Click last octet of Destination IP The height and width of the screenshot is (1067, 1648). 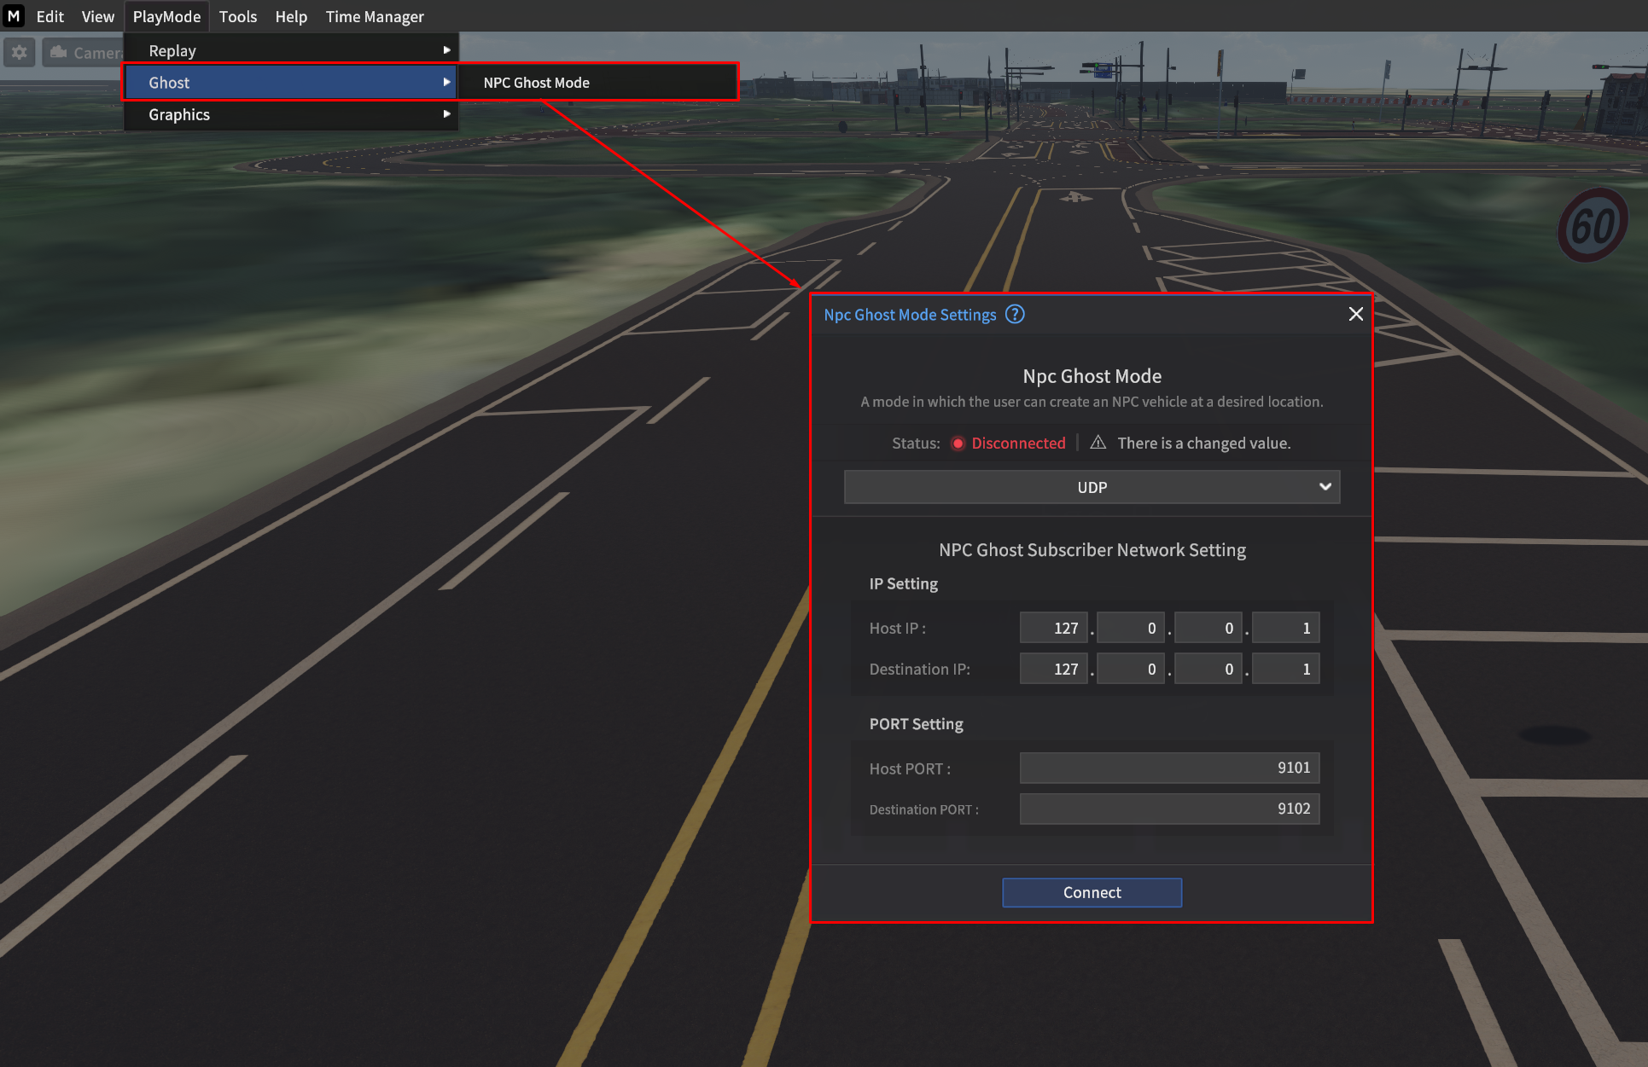(x=1285, y=669)
